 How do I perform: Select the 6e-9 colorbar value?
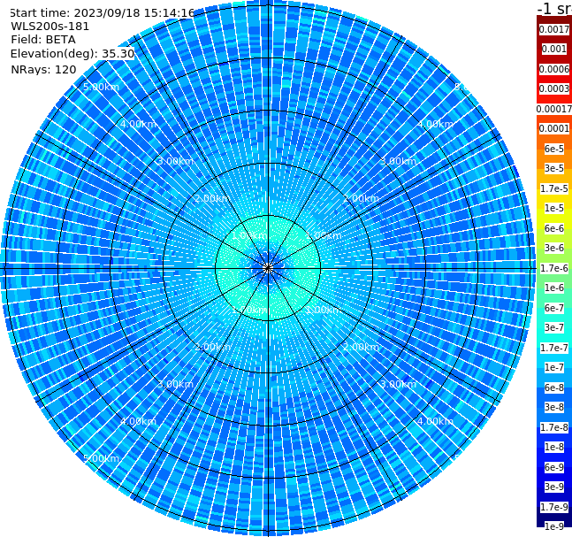(554, 467)
